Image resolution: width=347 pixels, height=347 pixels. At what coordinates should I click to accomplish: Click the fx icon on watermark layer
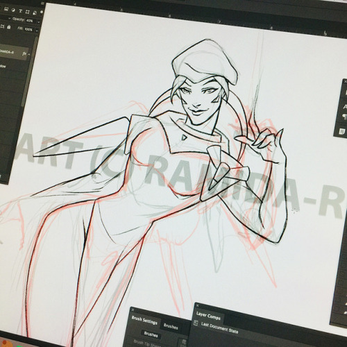tap(24, 53)
